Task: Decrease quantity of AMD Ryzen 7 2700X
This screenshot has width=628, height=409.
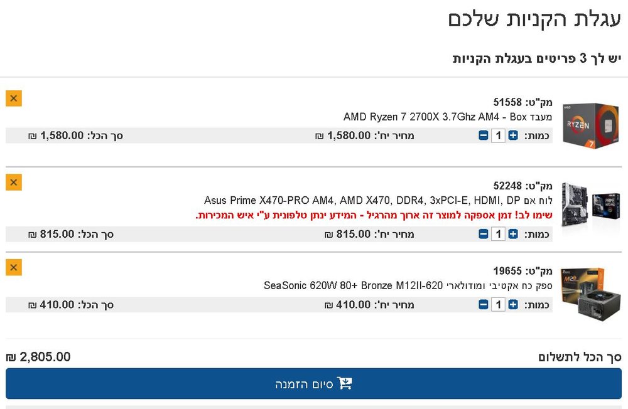Action: pos(484,135)
